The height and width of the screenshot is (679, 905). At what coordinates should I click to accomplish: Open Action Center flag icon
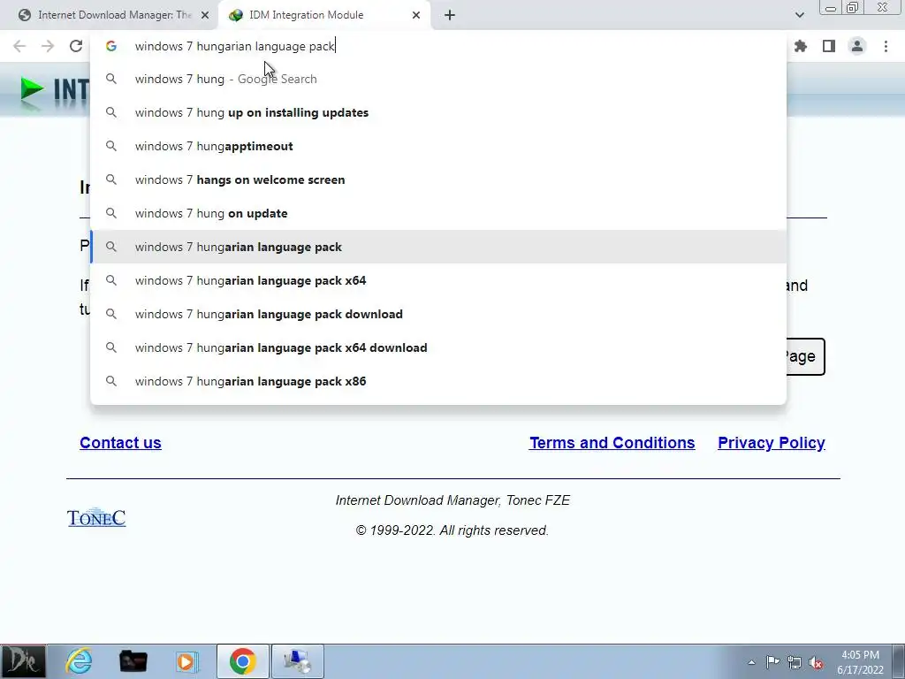point(772,662)
